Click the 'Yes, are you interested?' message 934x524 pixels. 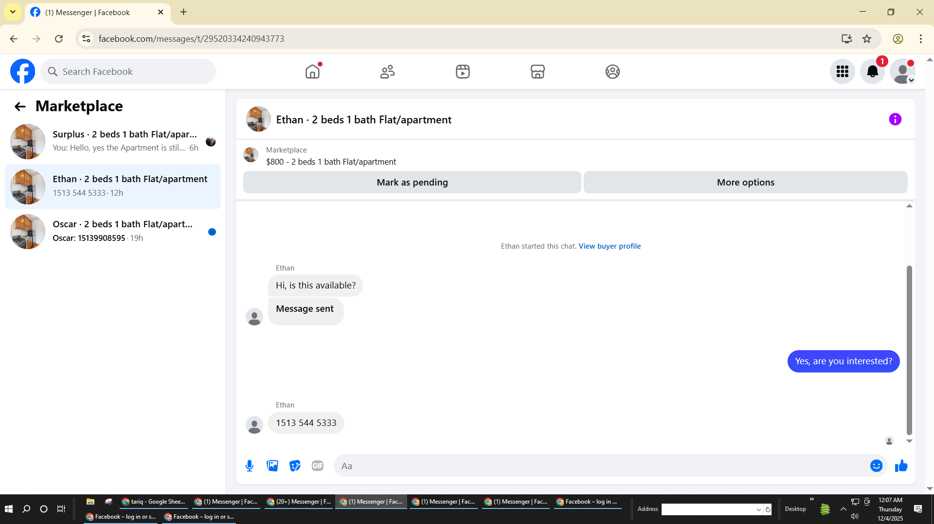pos(844,361)
